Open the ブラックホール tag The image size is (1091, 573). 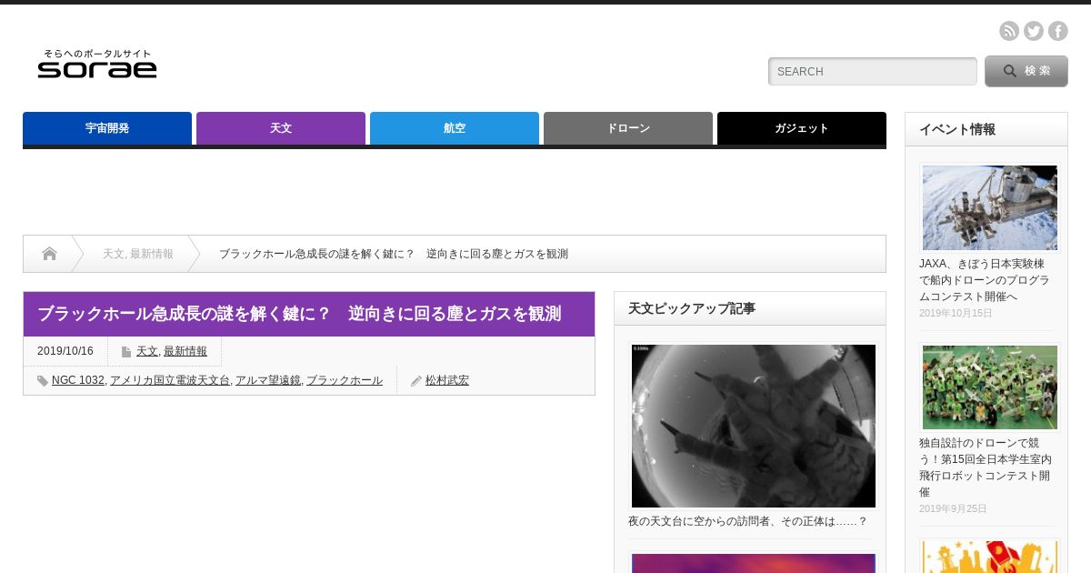[345, 380]
